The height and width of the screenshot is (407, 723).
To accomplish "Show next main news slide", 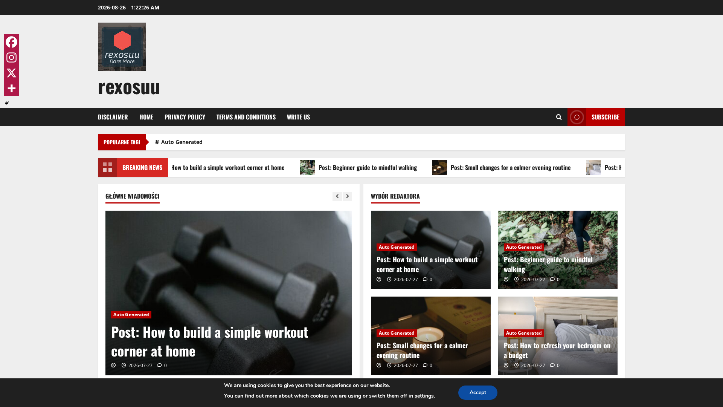I will click(347, 196).
